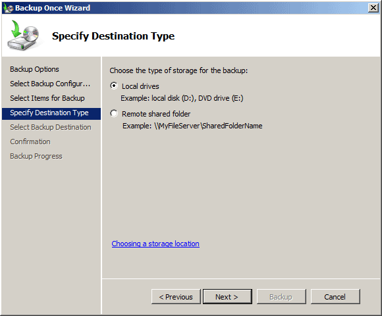
Task: Jump to Select Items for Backup step
Action: click(47, 98)
